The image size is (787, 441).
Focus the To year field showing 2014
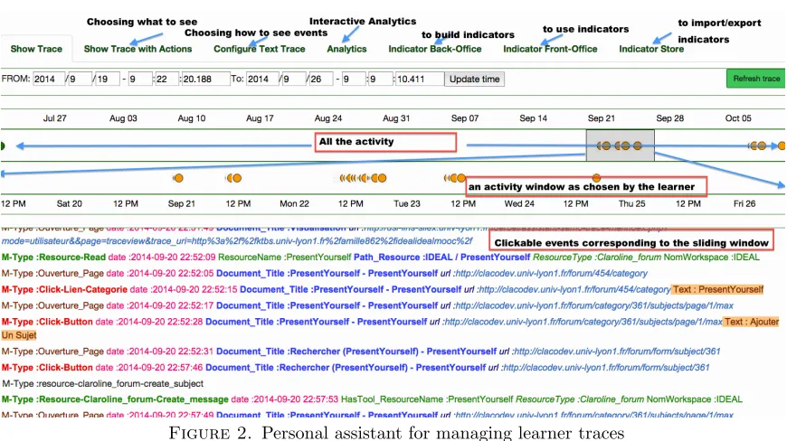[262, 80]
